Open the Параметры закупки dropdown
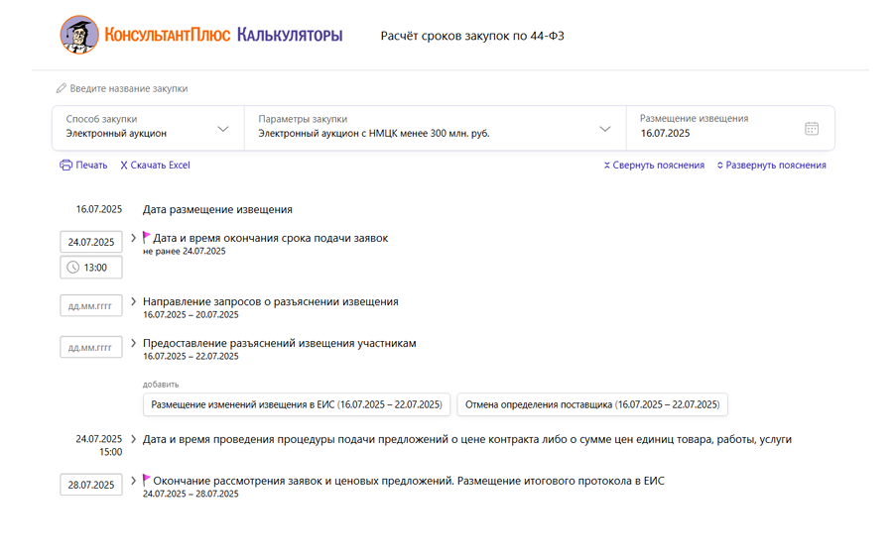895x560 pixels. pyautogui.click(x=435, y=128)
